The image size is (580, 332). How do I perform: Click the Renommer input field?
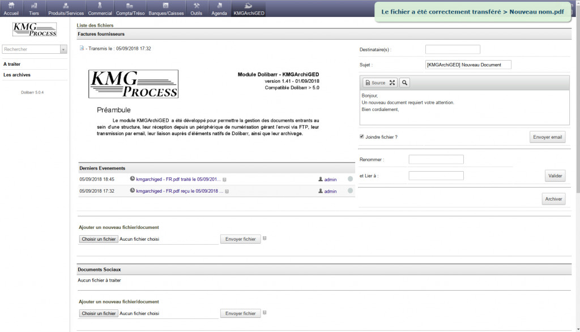[x=436, y=160]
